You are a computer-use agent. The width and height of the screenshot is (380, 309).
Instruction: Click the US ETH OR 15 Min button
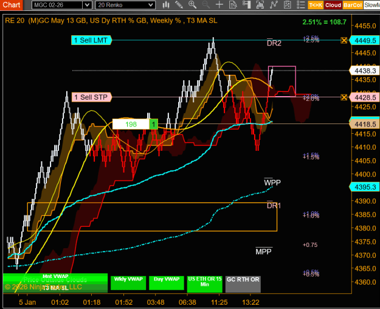[205, 284]
